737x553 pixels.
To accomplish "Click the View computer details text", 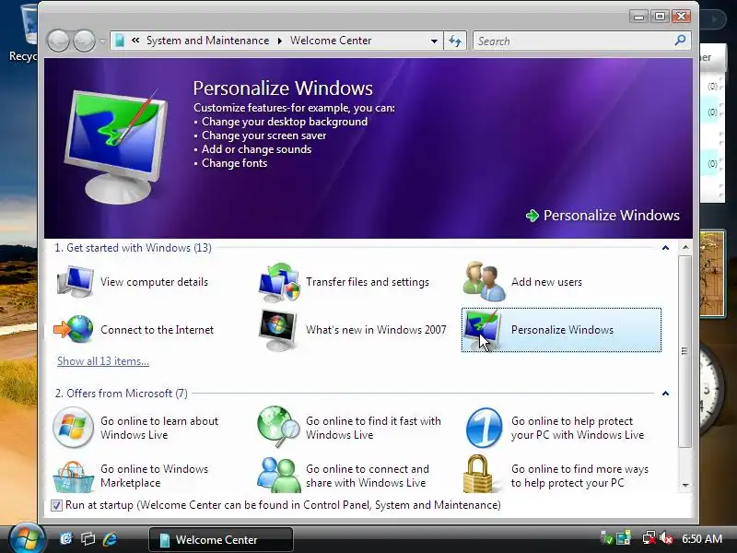I will click(154, 282).
